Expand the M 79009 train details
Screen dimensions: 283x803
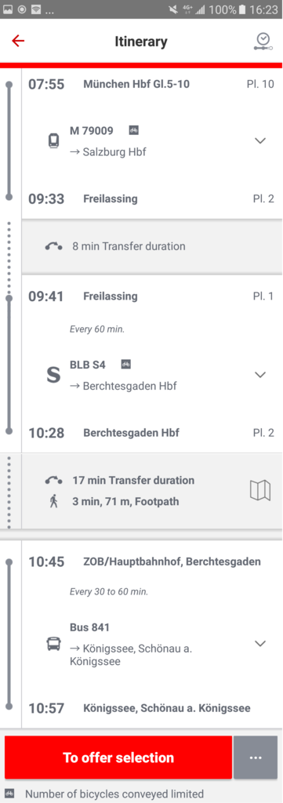pyautogui.click(x=260, y=140)
